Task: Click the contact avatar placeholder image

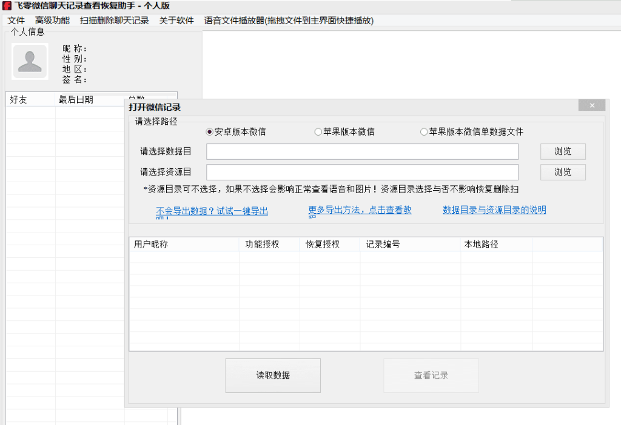Action: coord(29,61)
